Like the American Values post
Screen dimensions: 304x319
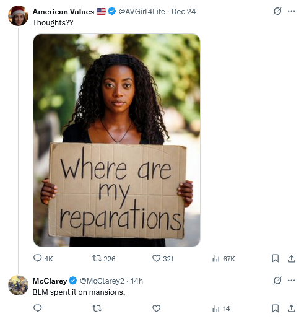(163, 258)
